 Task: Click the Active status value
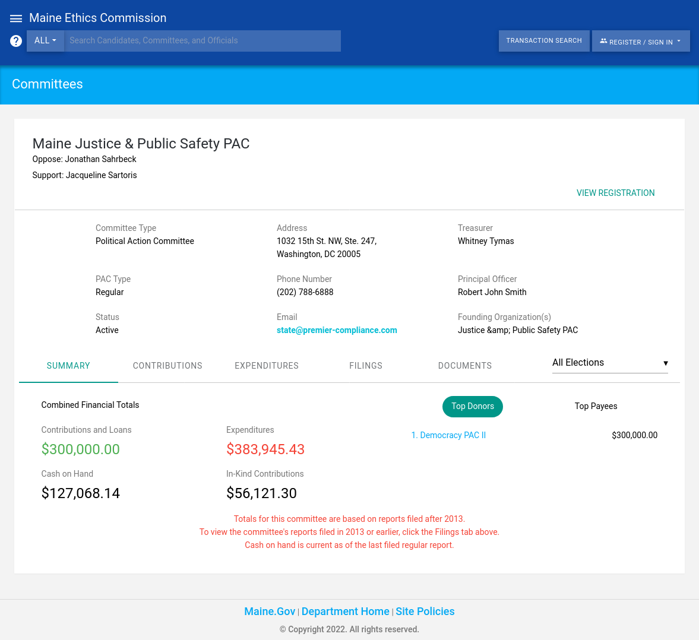click(107, 330)
